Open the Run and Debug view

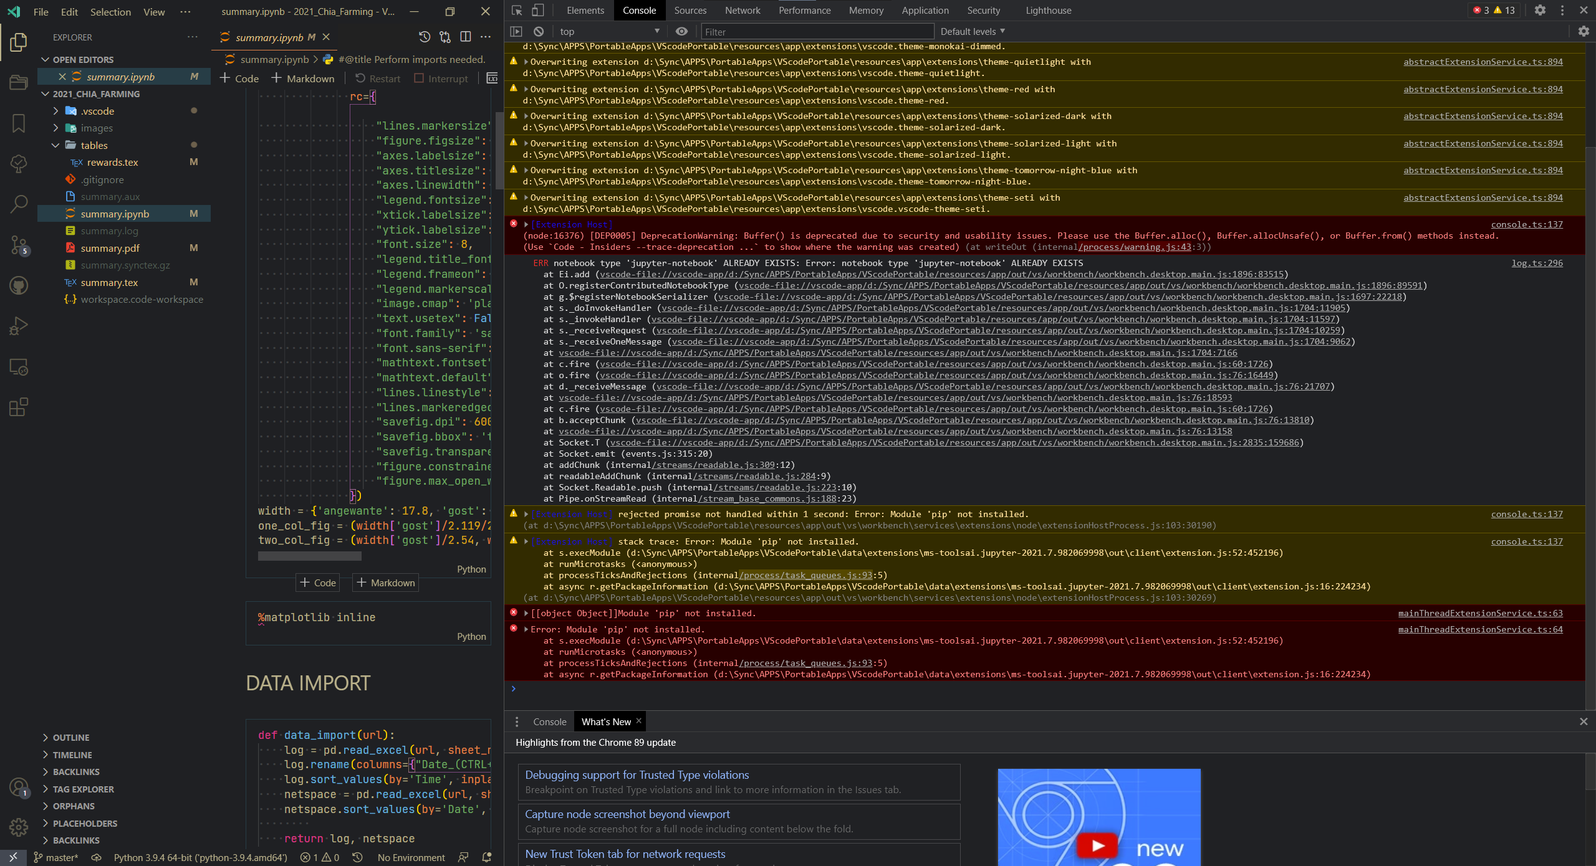point(18,325)
